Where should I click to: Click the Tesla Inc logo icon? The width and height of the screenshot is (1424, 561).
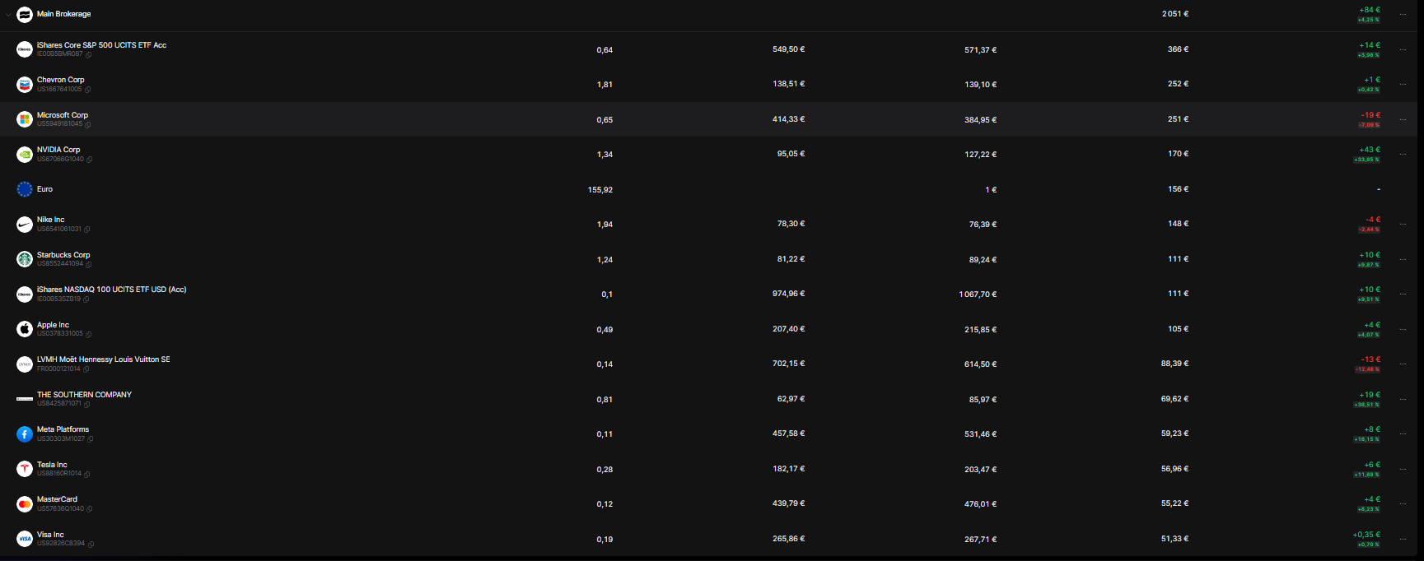point(25,469)
